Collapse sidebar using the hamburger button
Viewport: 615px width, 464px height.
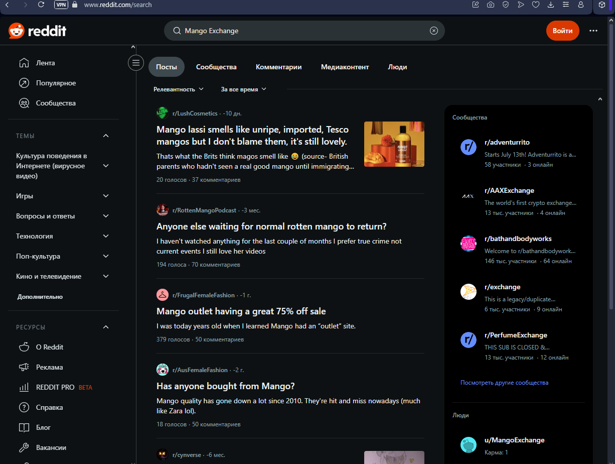[135, 63]
